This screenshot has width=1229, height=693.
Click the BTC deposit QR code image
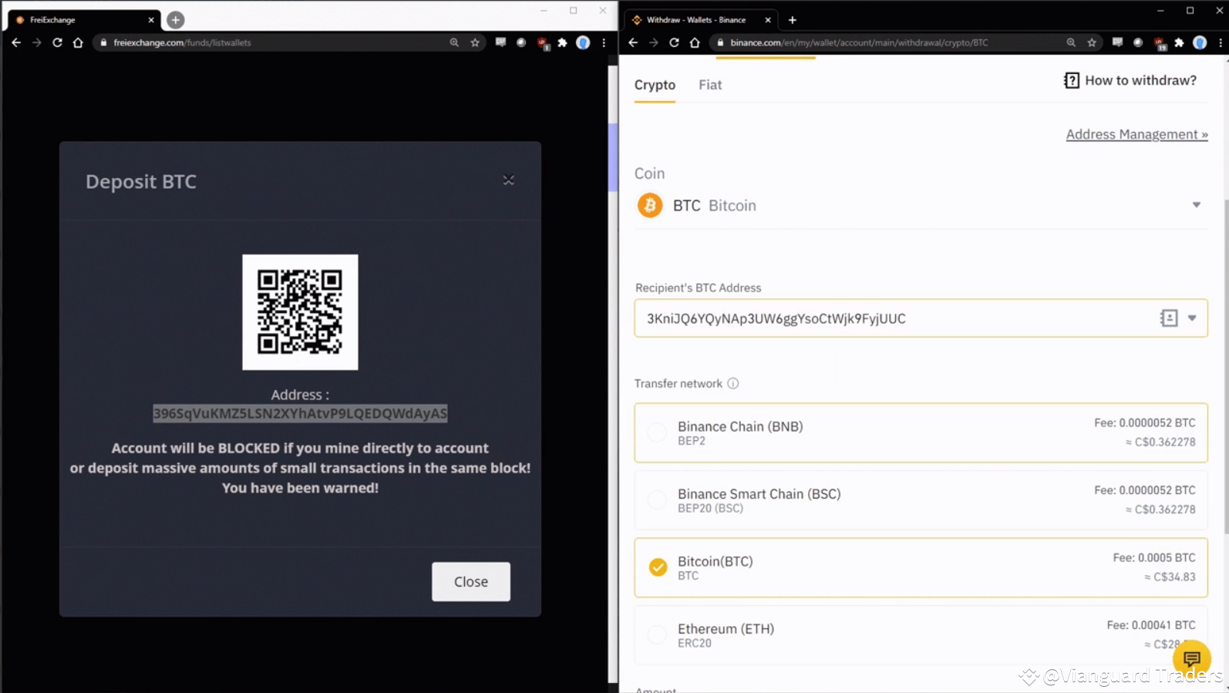(x=300, y=311)
